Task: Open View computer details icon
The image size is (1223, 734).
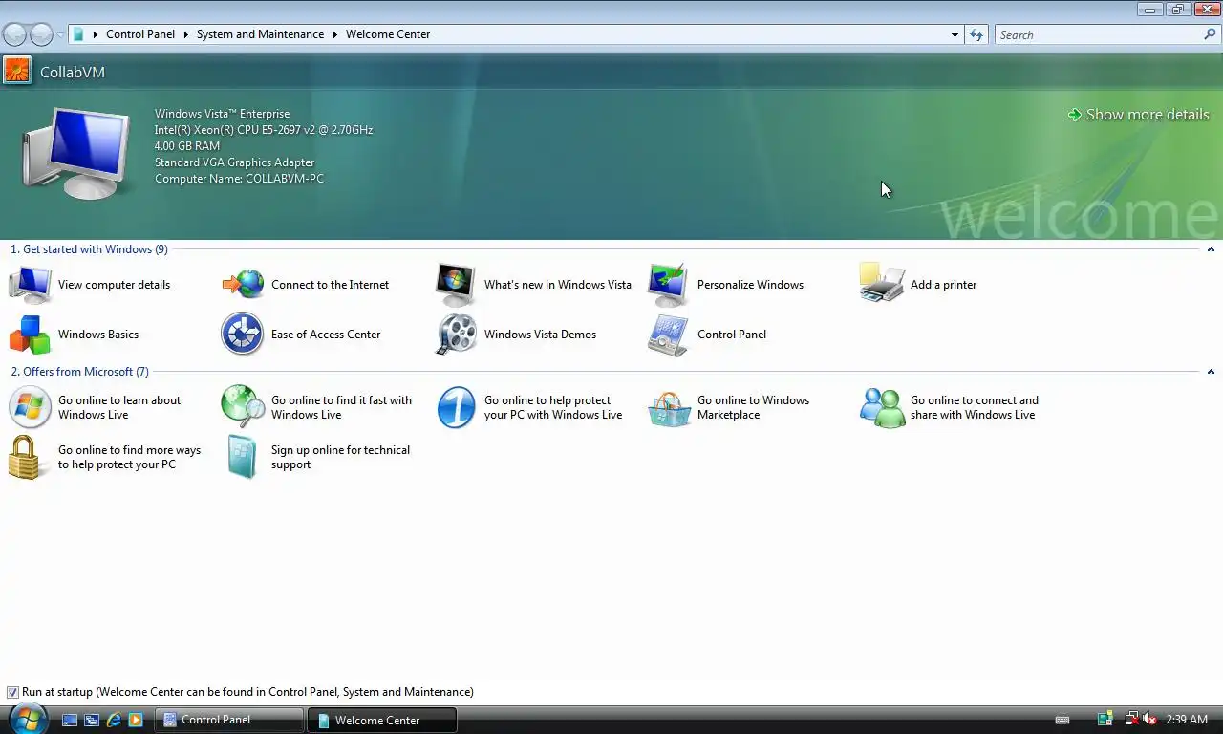Action: (30, 285)
